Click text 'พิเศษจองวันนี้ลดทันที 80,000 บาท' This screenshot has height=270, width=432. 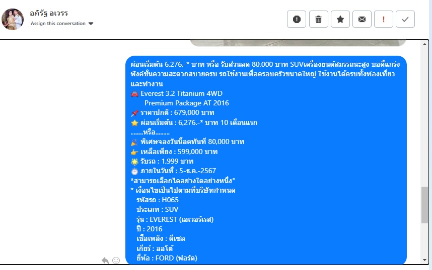[192, 142]
